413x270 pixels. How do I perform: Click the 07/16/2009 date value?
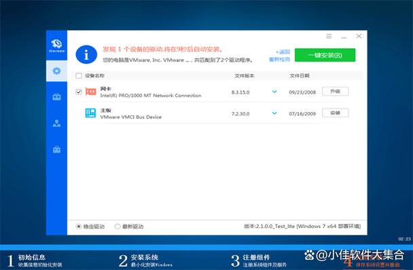tap(302, 114)
